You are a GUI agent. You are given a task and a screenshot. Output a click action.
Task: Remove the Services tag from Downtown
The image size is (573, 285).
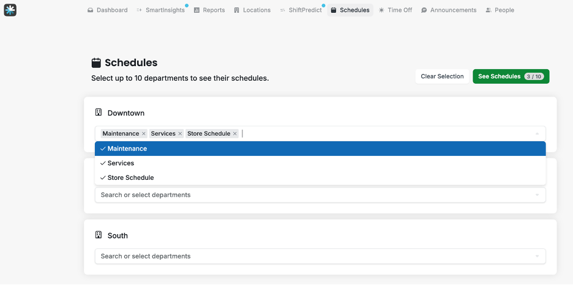pyautogui.click(x=180, y=134)
